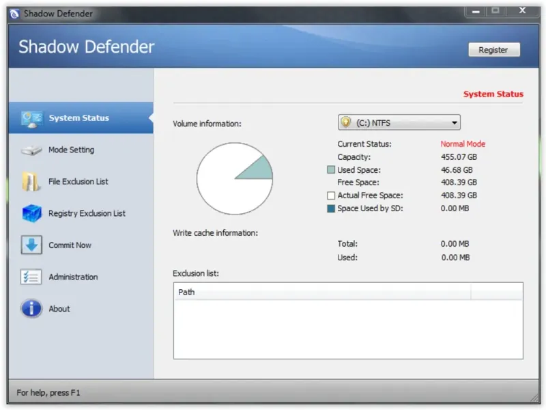Click the disk usage pie chart
This screenshot has width=546, height=410.
click(x=235, y=178)
